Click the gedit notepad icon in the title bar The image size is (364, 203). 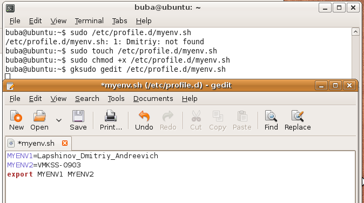click(10, 86)
